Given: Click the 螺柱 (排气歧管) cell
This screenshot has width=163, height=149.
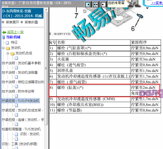Looking at the screenshot, I should (93, 82).
